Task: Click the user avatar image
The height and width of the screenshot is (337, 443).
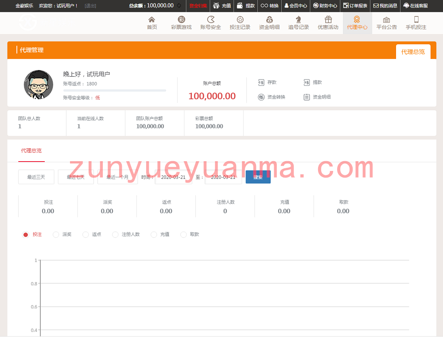Action: [x=39, y=85]
